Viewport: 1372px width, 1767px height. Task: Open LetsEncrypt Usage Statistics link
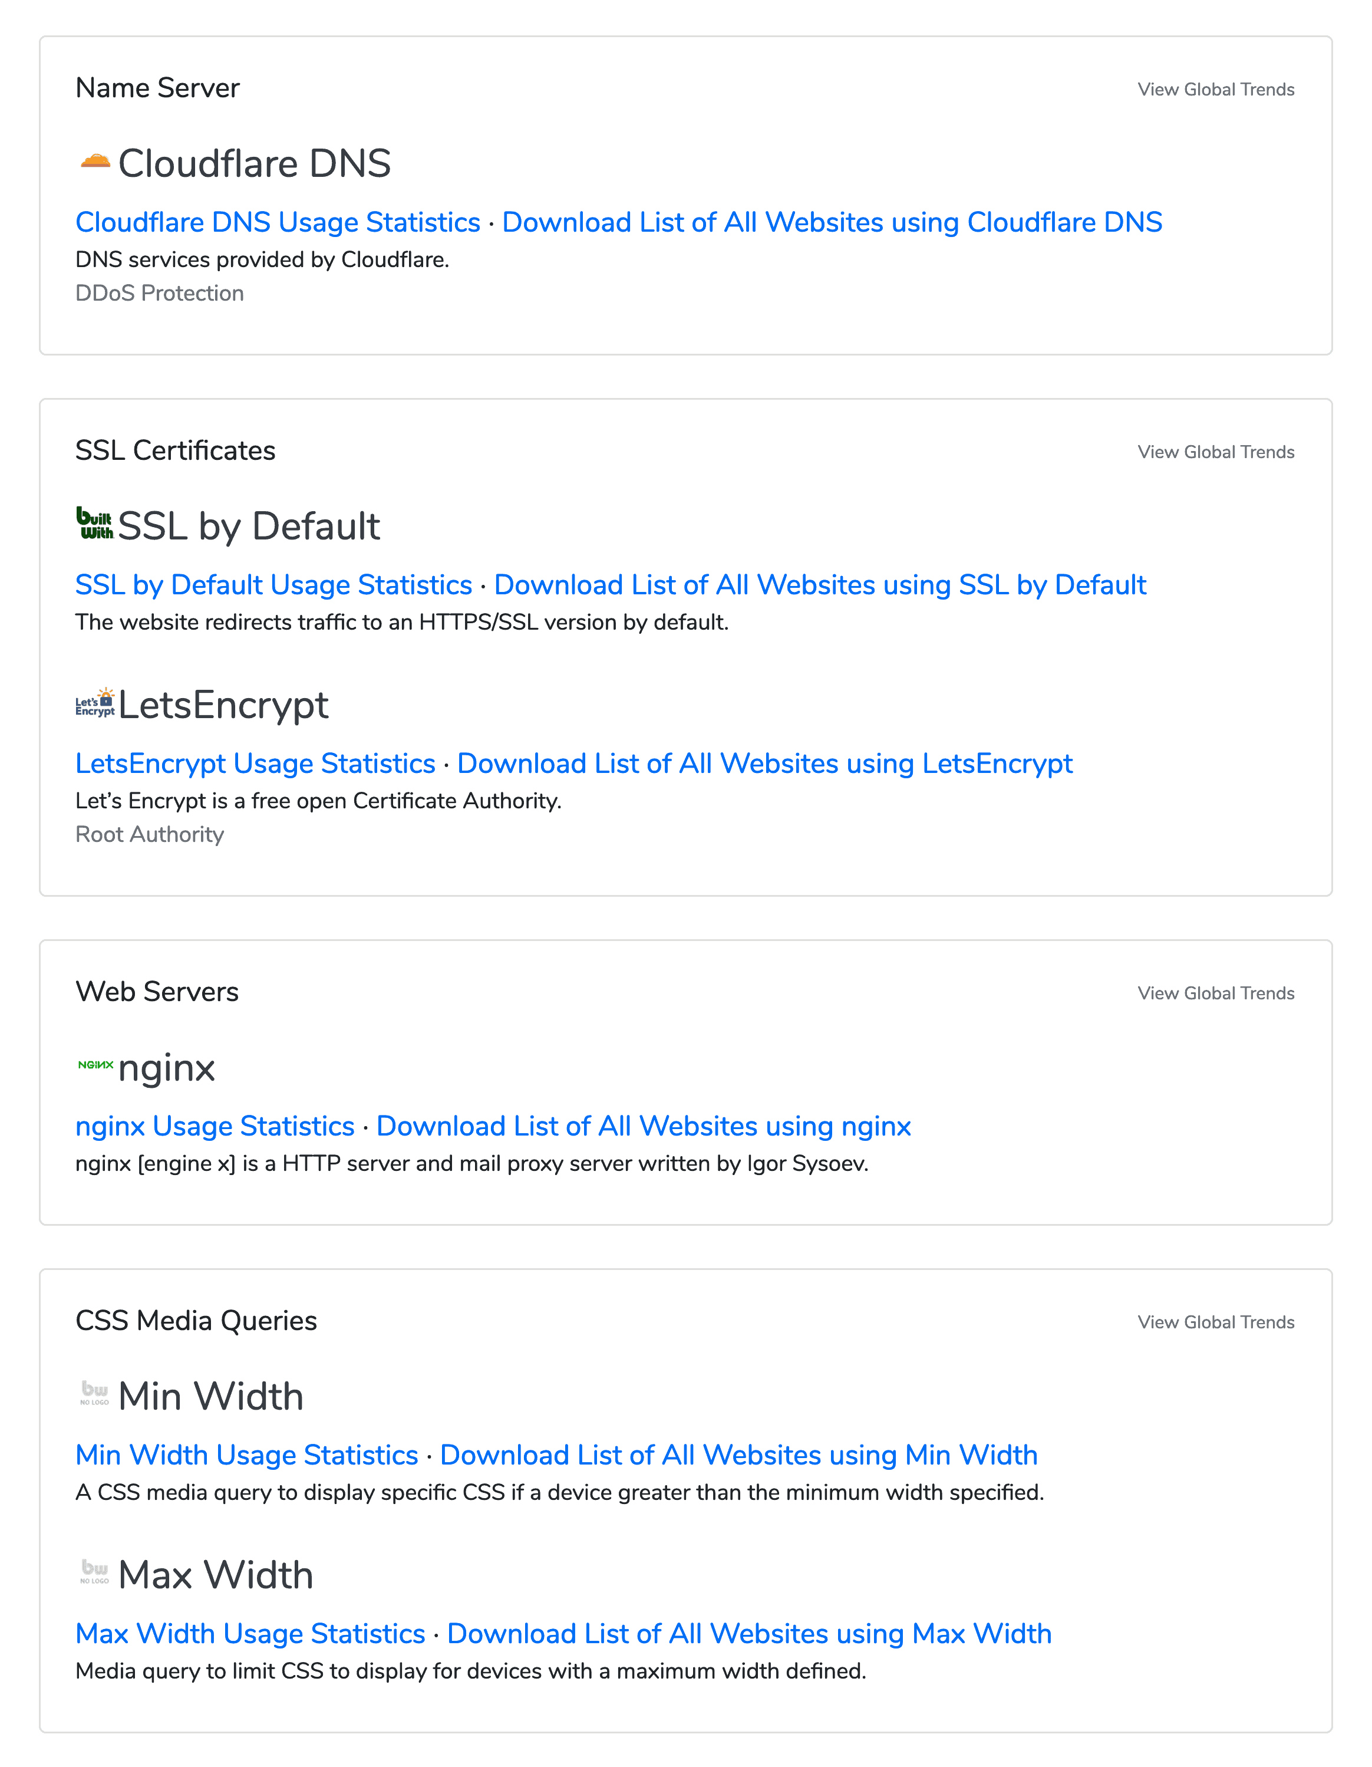click(x=256, y=763)
